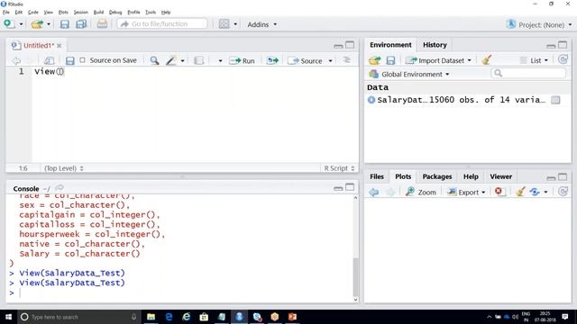Click the document outline icon in the editor
Screen dimensions: 577x324
pyautogui.click(x=346, y=60)
